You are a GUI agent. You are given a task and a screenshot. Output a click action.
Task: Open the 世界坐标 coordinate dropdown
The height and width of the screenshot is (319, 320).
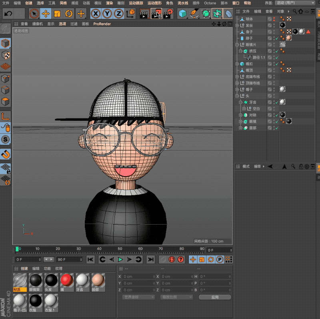[139, 297]
